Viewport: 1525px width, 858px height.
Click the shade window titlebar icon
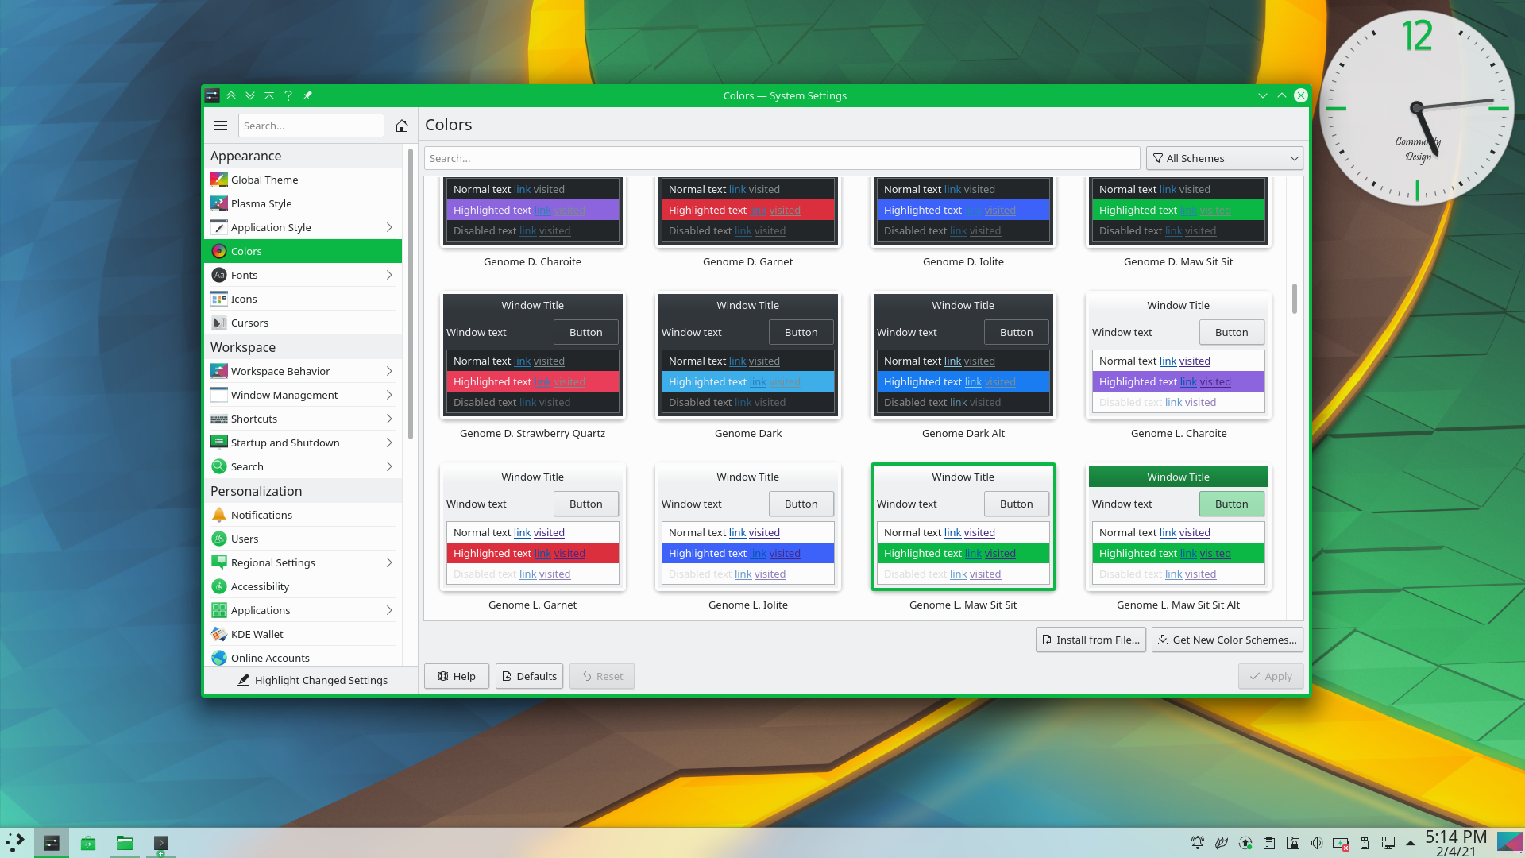click(269, 95)
